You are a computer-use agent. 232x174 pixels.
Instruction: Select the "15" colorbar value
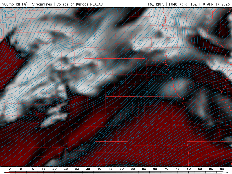tap(43, 169)
